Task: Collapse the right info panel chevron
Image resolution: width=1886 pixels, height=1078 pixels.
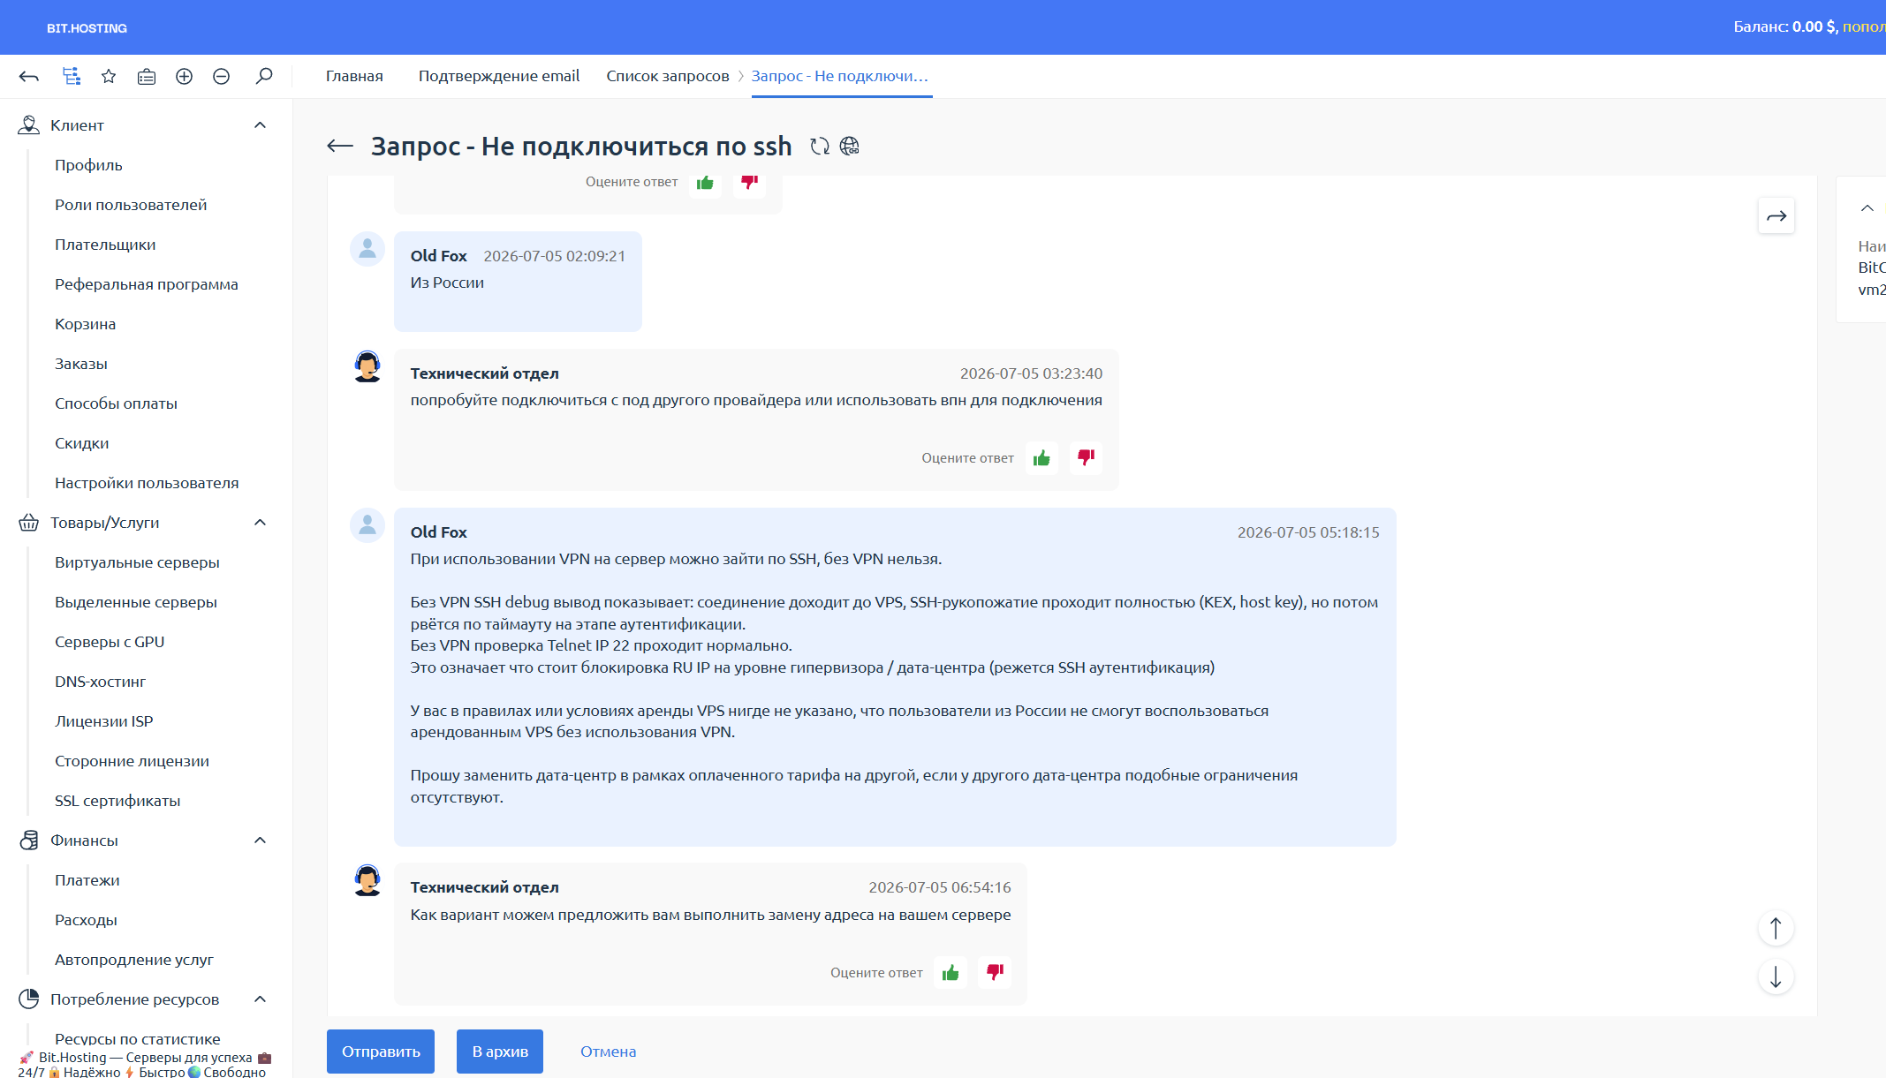Action: point(1867,208)
